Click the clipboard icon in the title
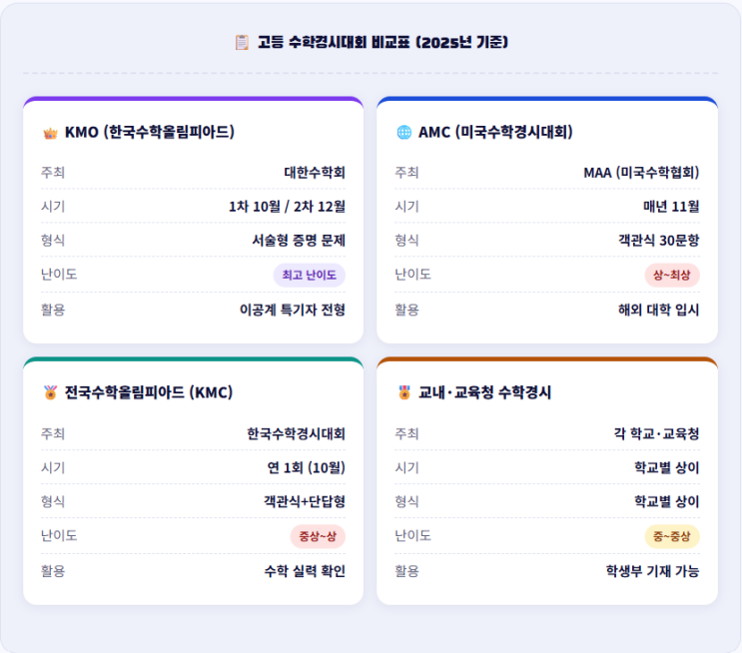 point(242,42)
